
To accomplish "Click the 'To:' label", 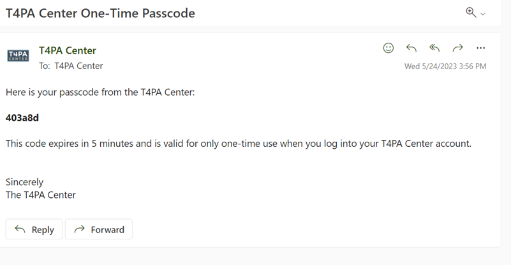I will click(45, 66).
